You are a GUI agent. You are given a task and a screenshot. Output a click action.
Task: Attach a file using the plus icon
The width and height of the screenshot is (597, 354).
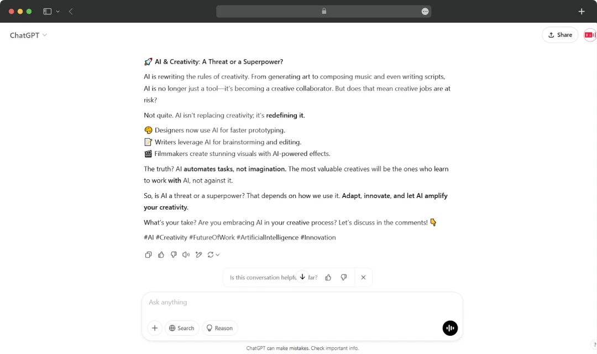point(154,328)
